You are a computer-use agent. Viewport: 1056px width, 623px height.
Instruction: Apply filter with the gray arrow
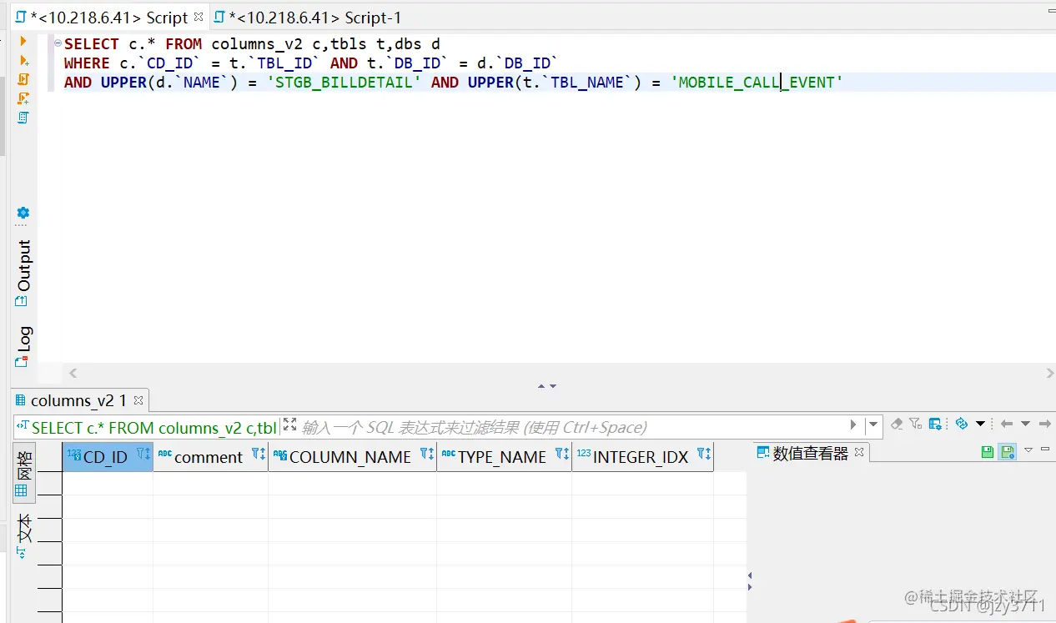pos(853,425)
